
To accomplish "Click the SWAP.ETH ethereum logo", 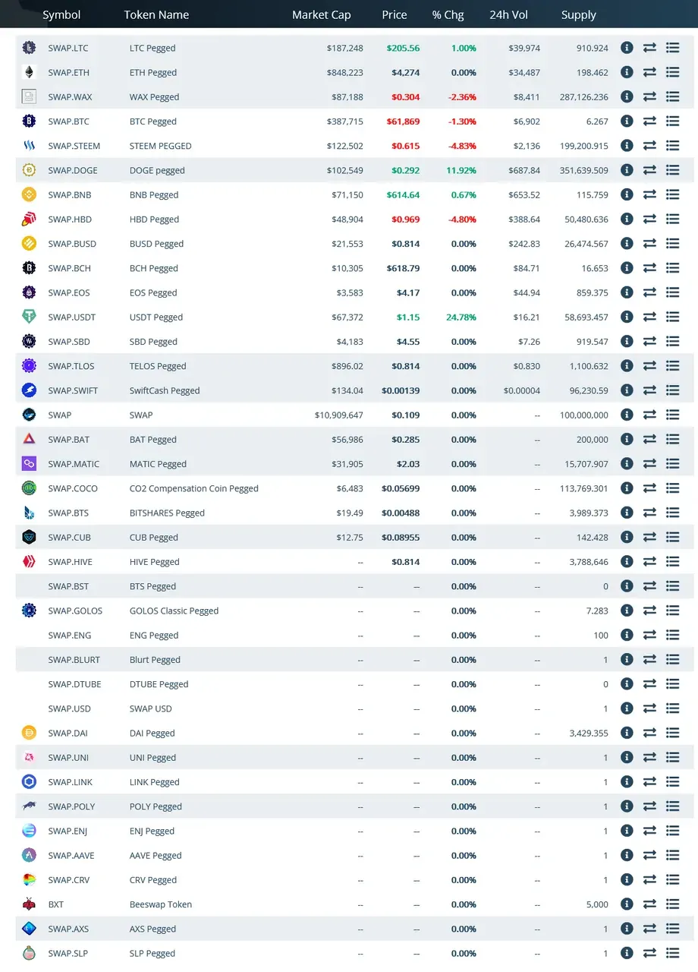I will click(29, 72).
